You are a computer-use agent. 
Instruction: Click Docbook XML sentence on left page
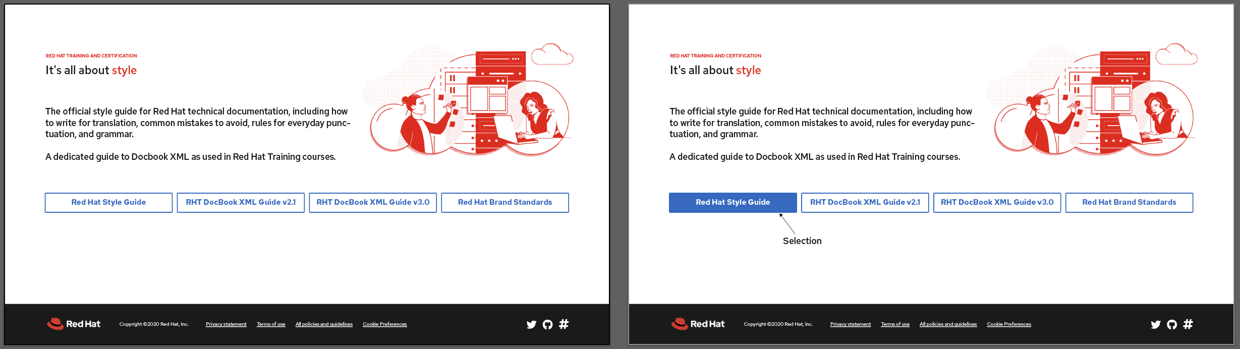click(x=191, y=157)
